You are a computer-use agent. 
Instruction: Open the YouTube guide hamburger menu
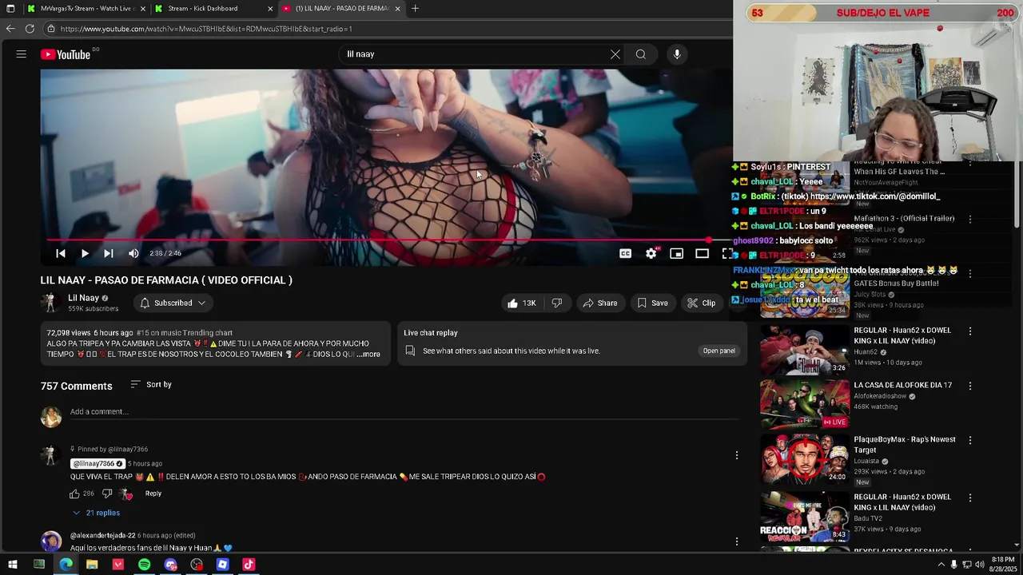pyautogui.click(x=22, y=54)
